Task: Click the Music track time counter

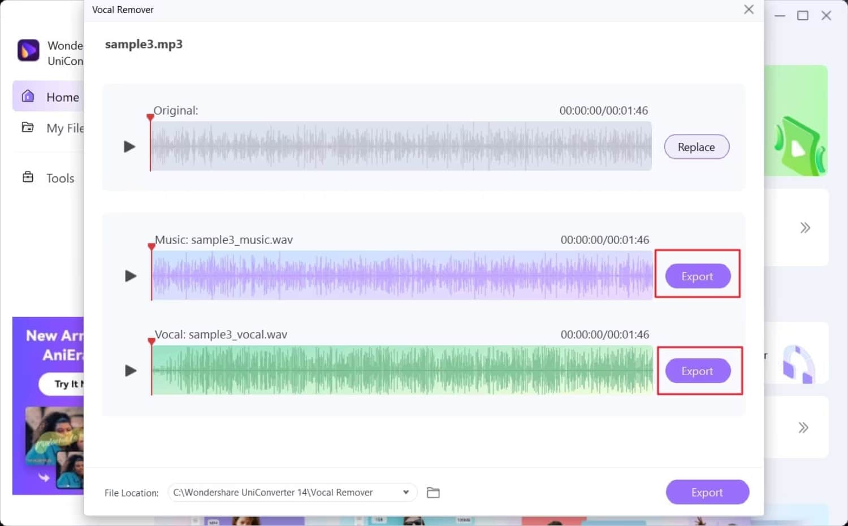Action: [605, 240]
